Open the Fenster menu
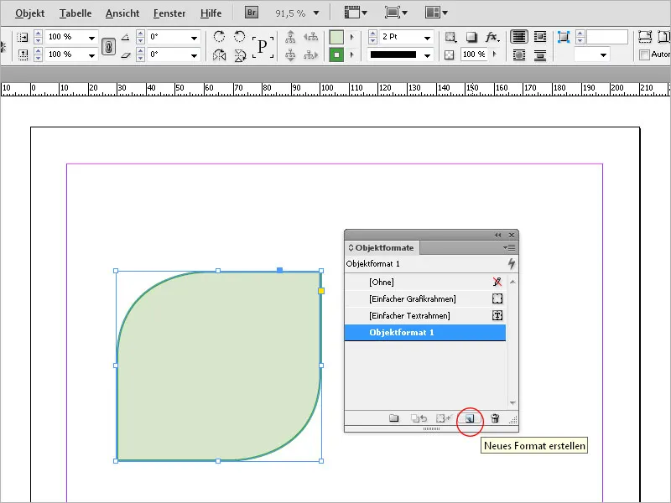Screen dimensions: 671x503 (x=169, y=13)
